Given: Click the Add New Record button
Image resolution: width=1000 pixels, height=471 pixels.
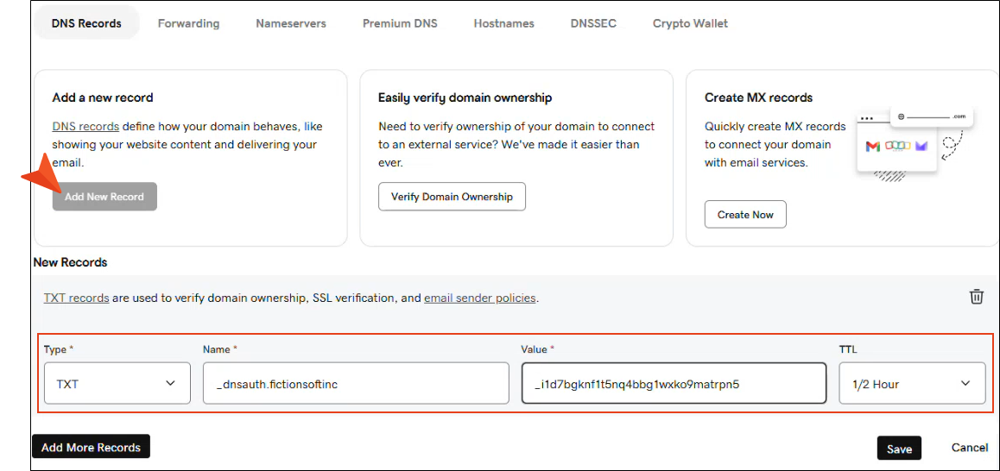Looking at the screenshot, I should [104, 197].
